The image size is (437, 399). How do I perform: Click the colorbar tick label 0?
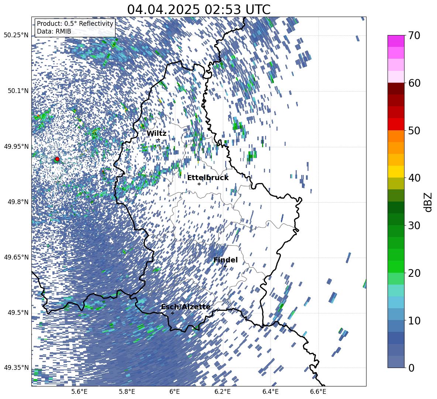point(411,368)
